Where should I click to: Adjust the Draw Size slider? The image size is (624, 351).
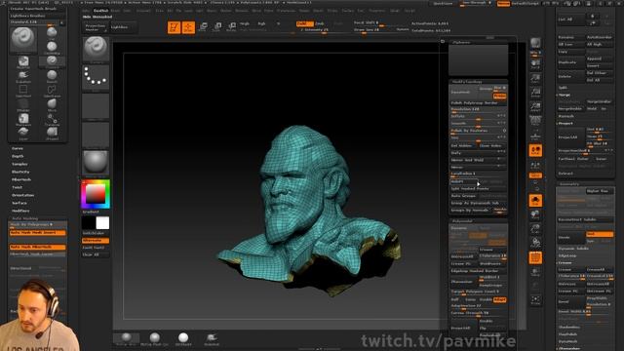pos(373,30)
